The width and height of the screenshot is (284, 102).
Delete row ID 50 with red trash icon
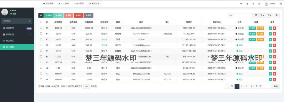(274, 57)
